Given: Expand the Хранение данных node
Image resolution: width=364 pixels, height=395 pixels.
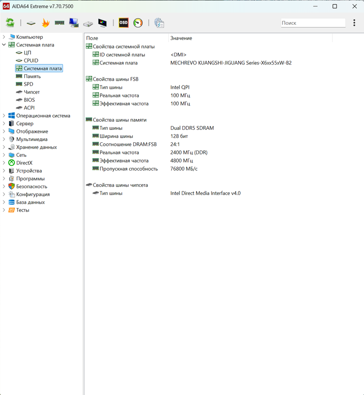Looking at the screenshot, I should coord(4,147).
